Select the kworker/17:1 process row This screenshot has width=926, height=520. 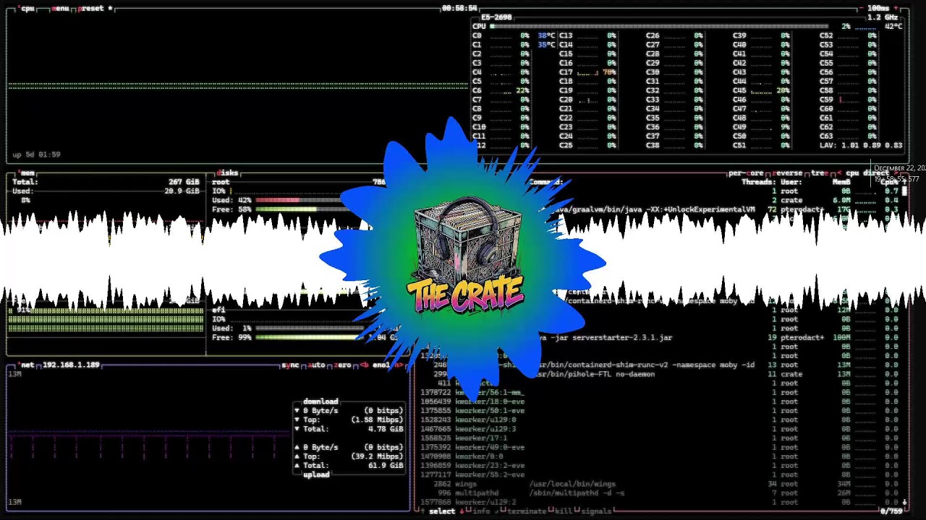coord(660,438)
